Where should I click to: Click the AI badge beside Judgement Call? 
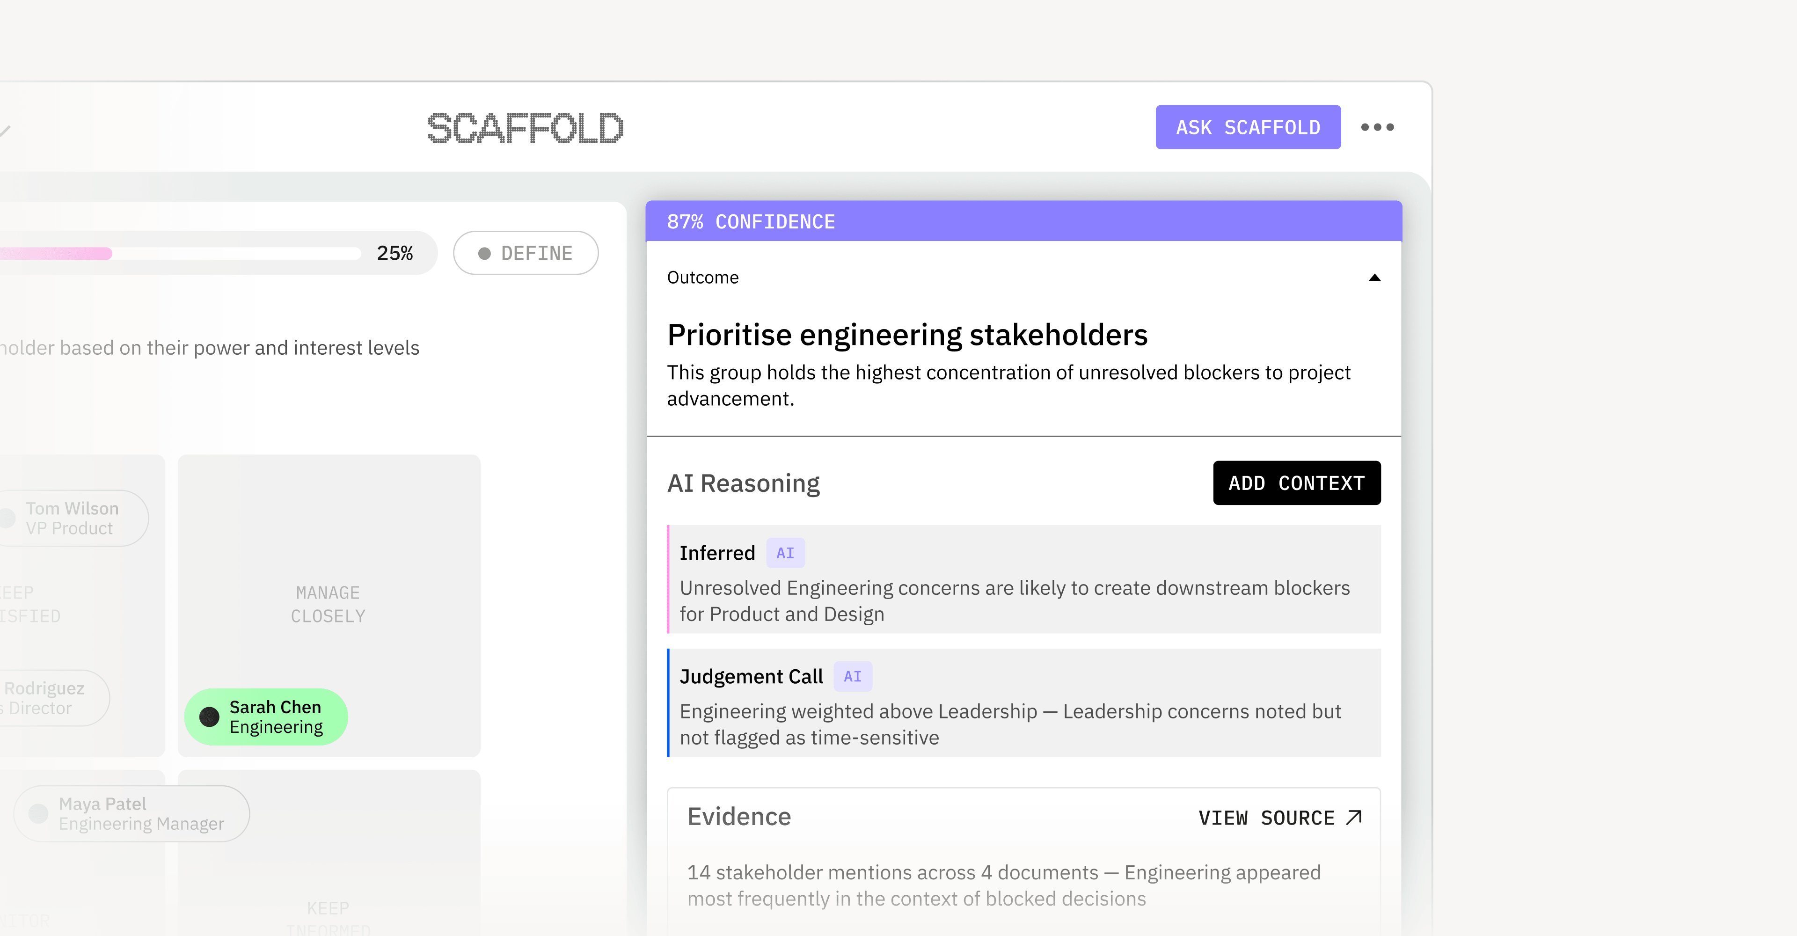tap(852, 677)
